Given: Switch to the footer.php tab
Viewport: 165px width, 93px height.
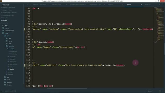Looking at the screenshot, I should click(148, 5).
